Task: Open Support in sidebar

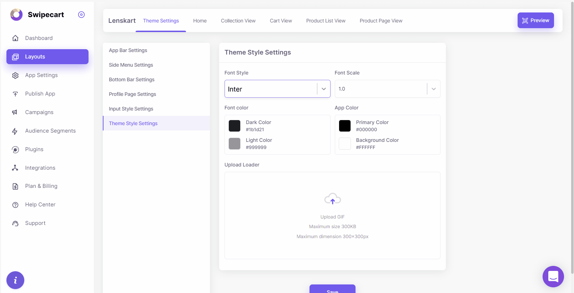Action: click(x=47, y=223)
